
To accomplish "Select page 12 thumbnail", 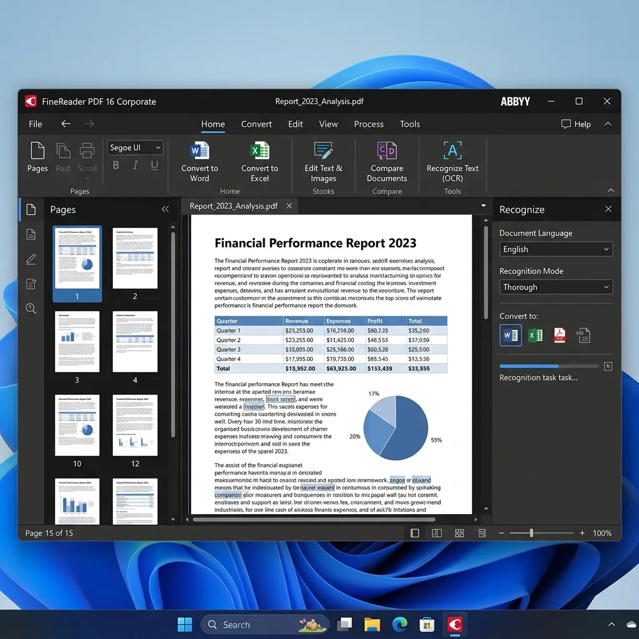I will tap(135, 425).
